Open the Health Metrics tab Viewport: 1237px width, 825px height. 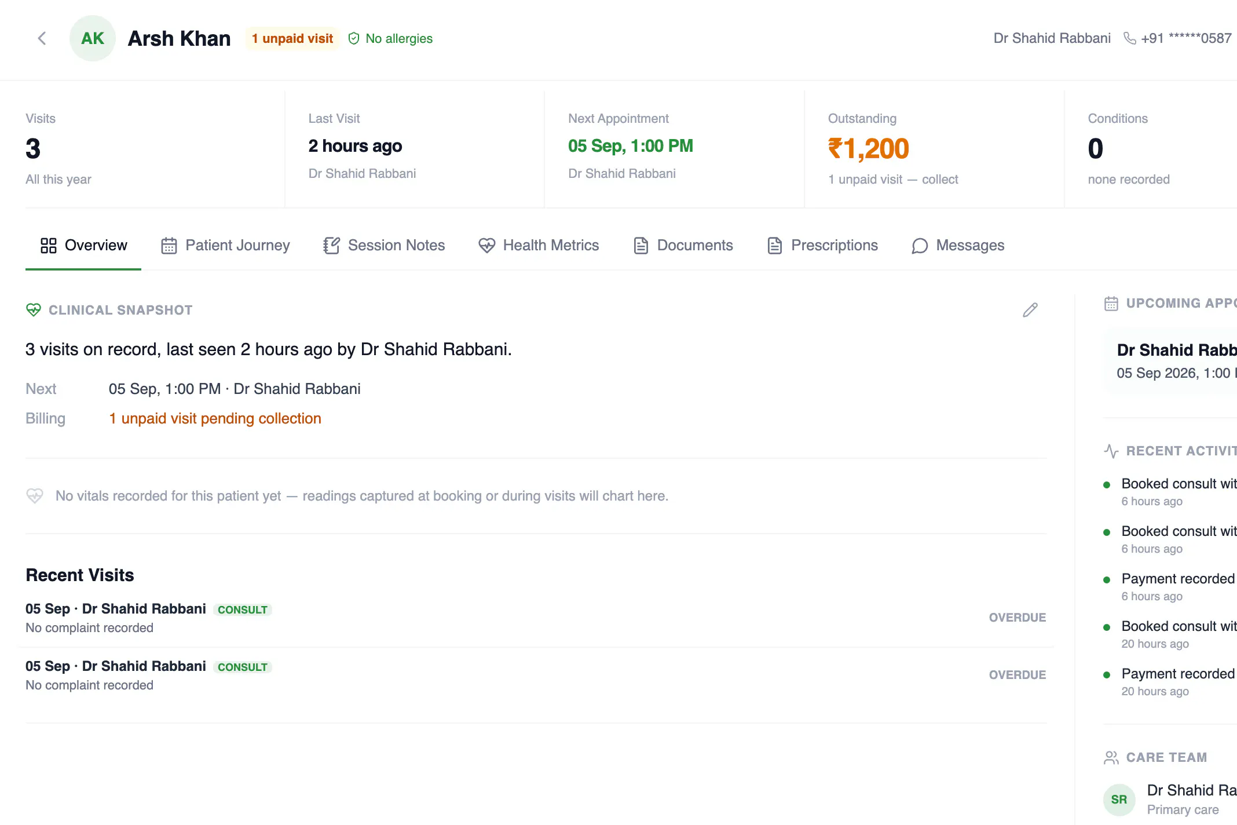(539, 246)
